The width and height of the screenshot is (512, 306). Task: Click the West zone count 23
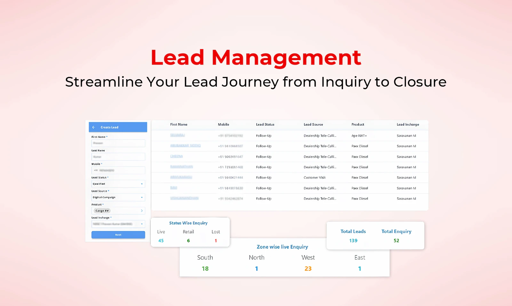pos(308,269)
